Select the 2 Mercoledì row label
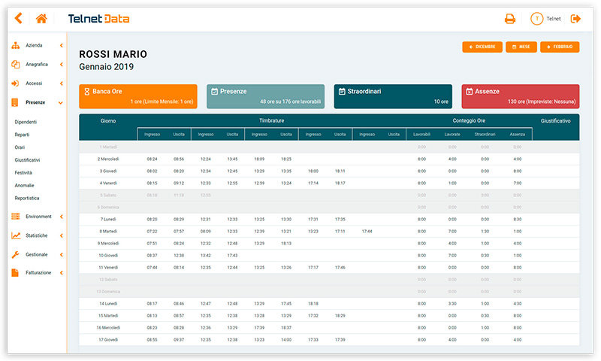 [108, 159]
